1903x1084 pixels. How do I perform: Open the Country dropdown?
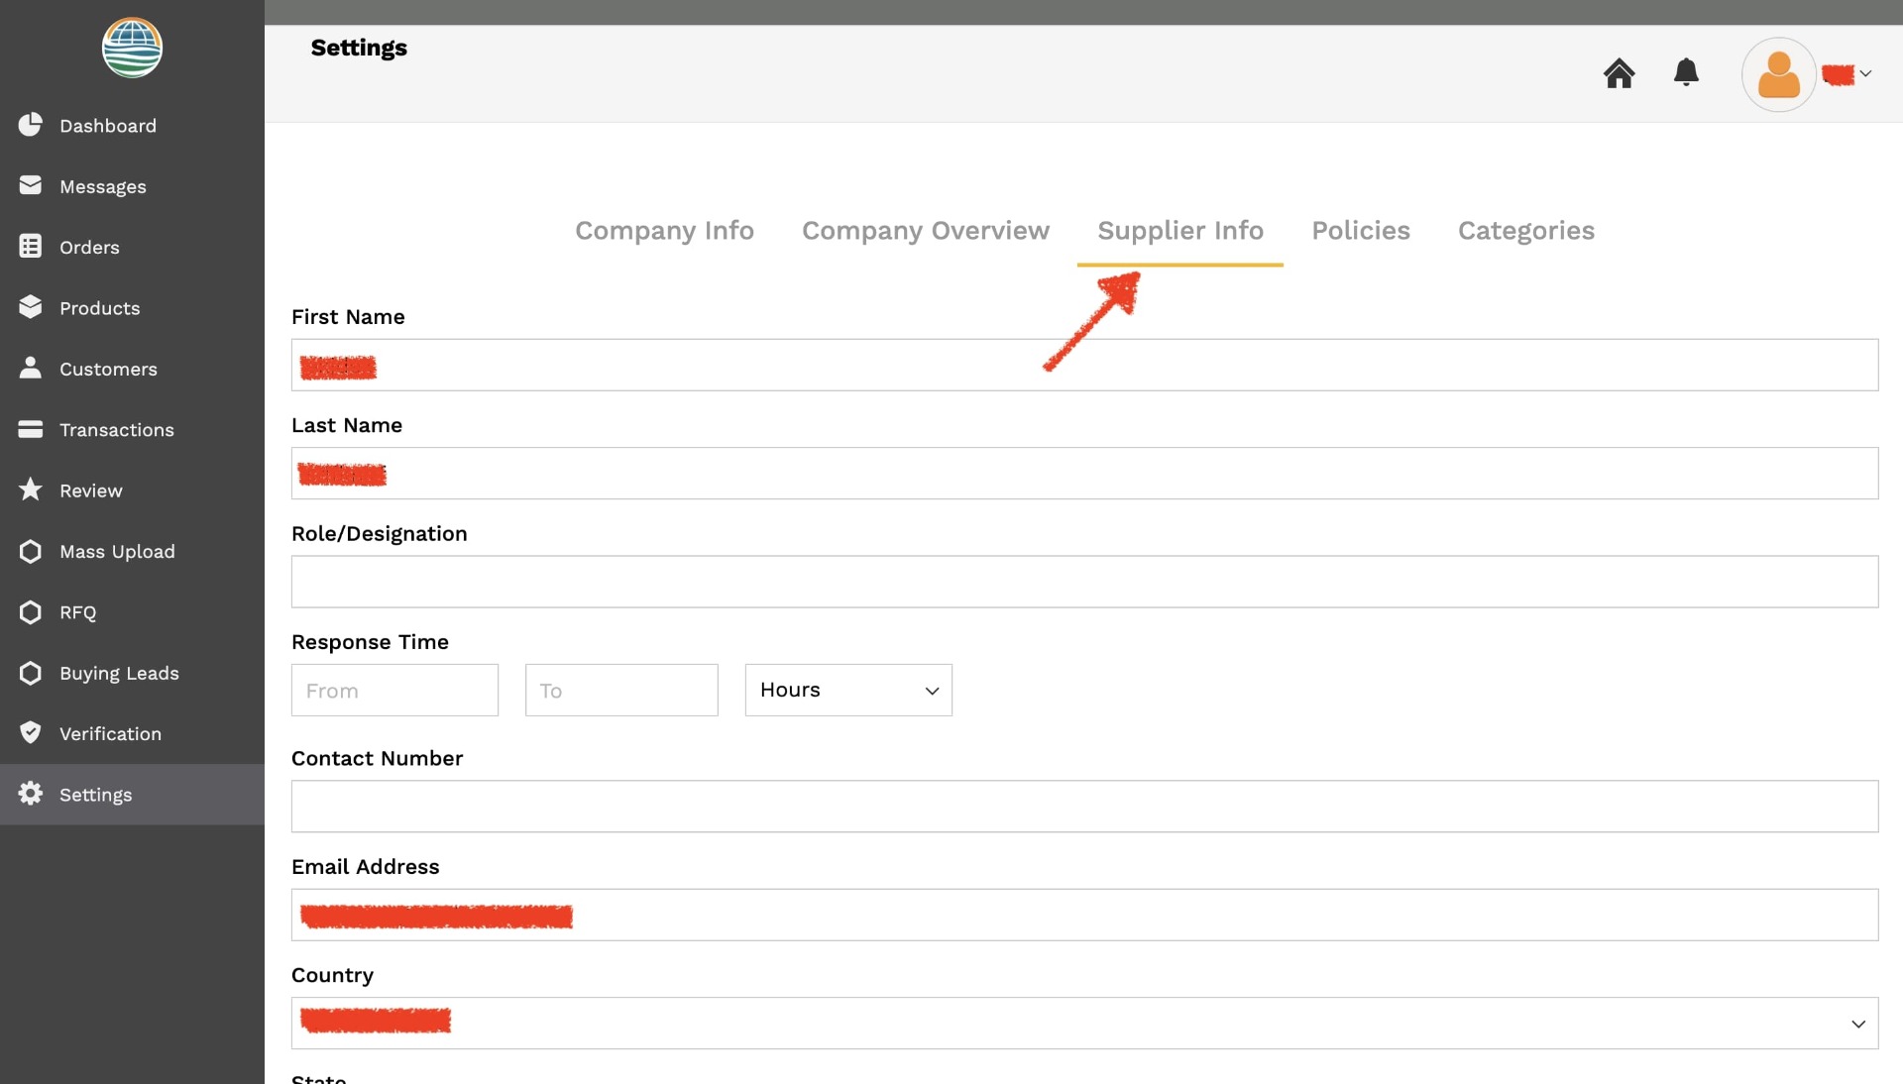[1084, 1023]
